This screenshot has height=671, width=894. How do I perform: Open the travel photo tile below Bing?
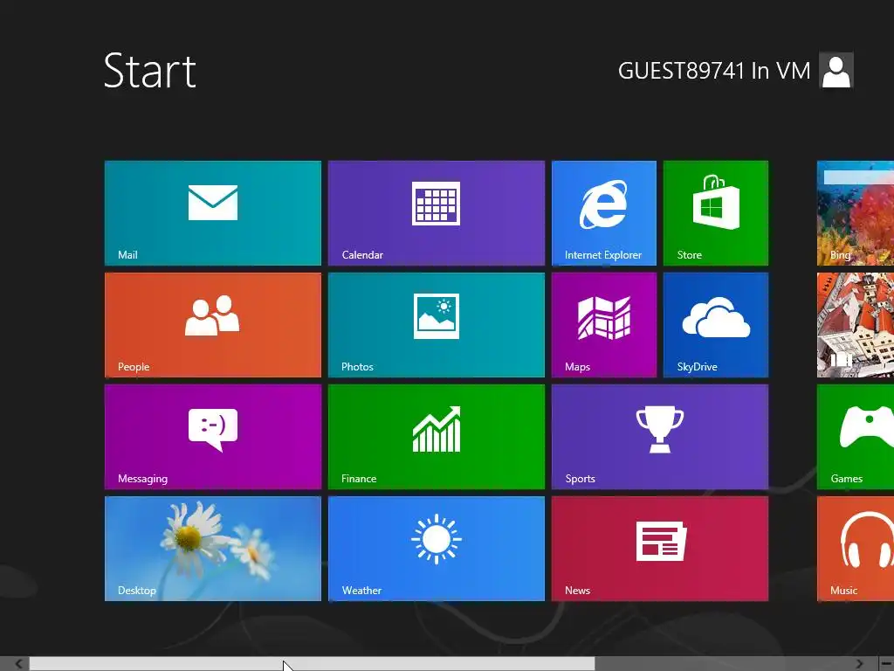coord(856,325)
